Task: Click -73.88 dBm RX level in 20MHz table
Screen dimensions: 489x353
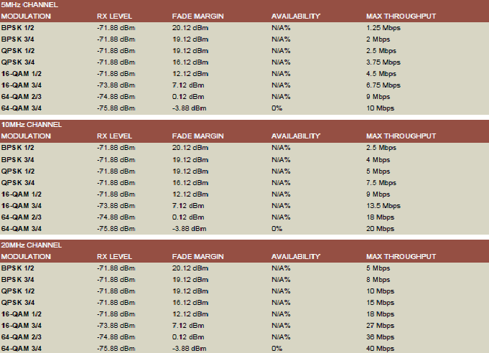Action: 116,326
